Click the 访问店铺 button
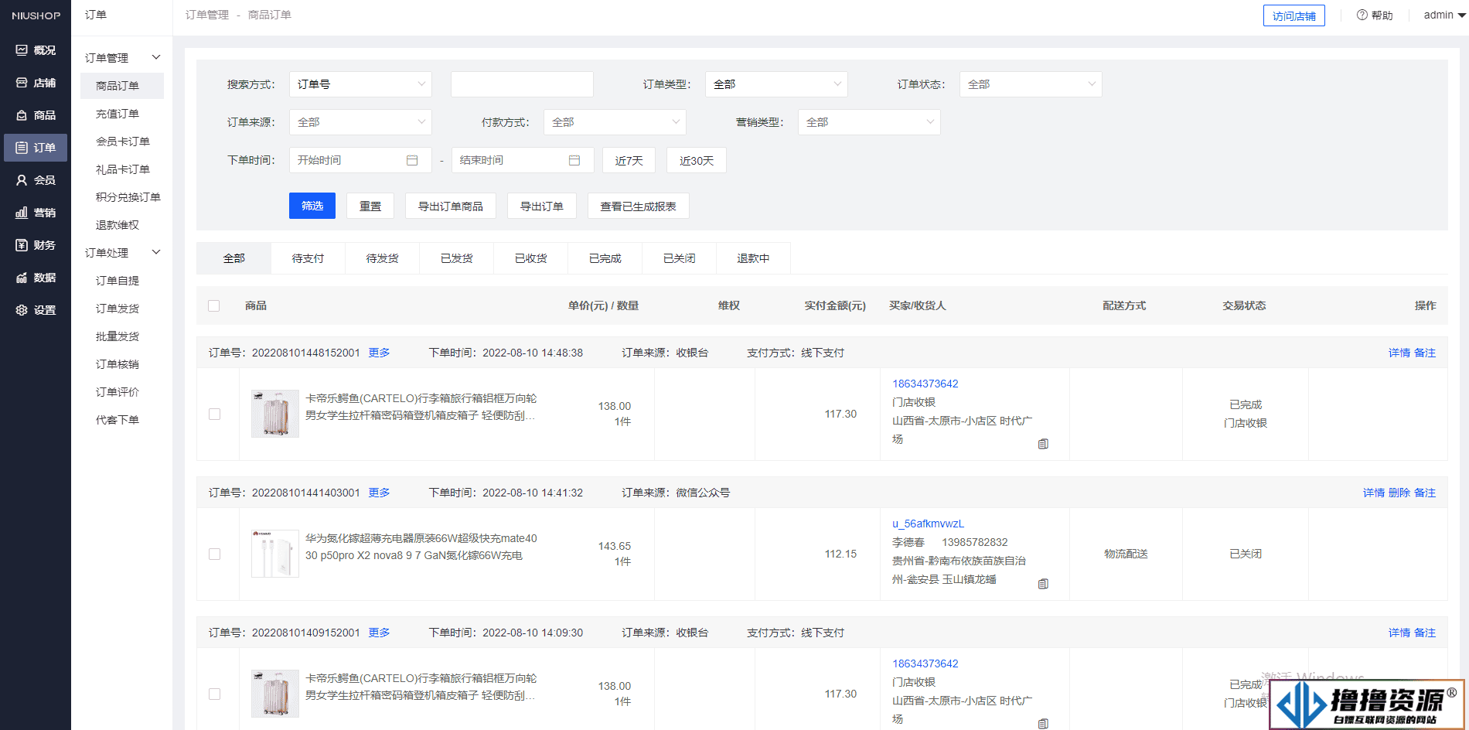The image size is (1469, 730). 1294,15
